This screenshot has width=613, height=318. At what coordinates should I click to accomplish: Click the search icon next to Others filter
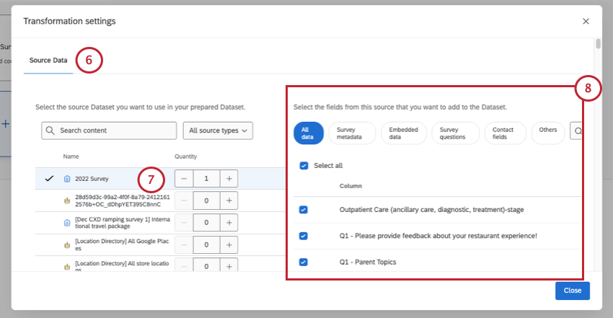click(578, 131)
